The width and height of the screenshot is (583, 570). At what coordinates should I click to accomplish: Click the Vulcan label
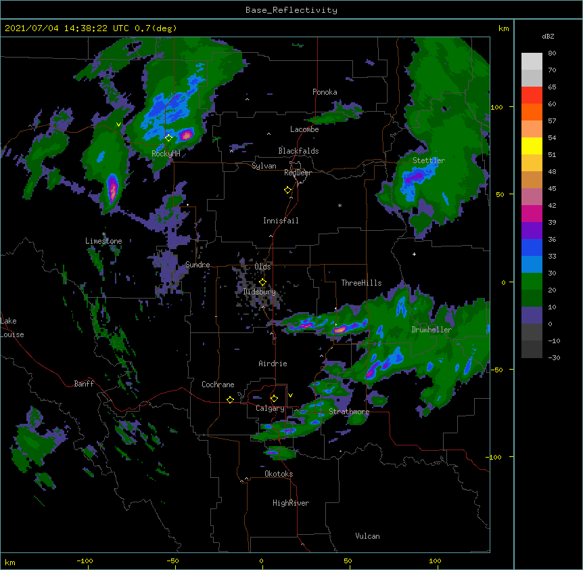click(x=367, y=537)
